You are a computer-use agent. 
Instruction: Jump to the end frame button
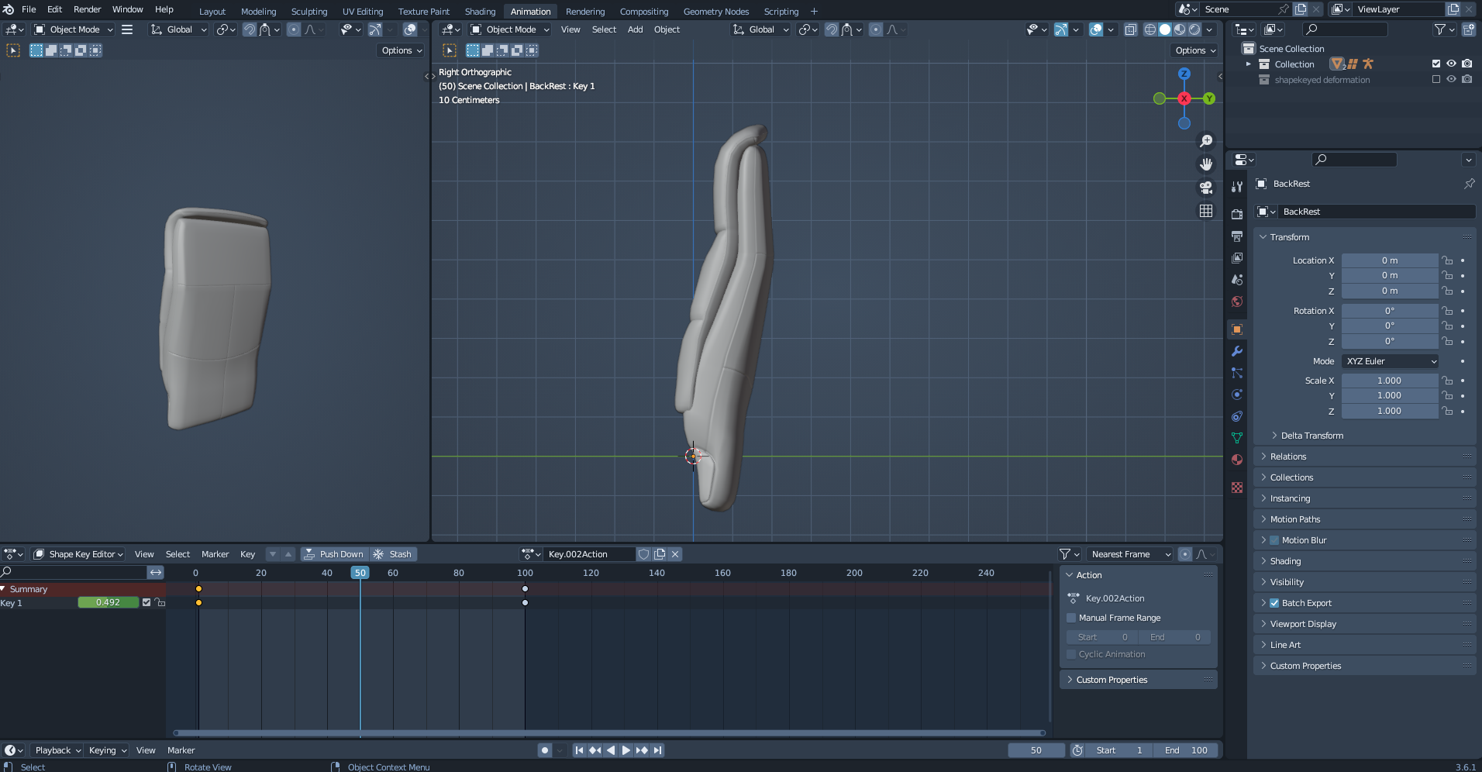tap(658, 750)
